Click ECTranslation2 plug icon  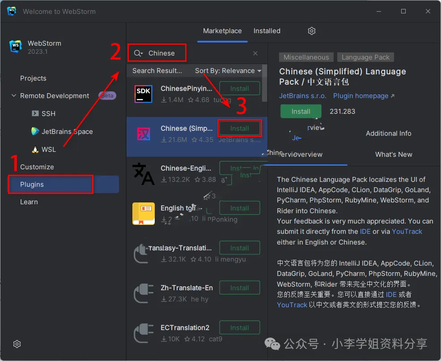coord(144,333)
